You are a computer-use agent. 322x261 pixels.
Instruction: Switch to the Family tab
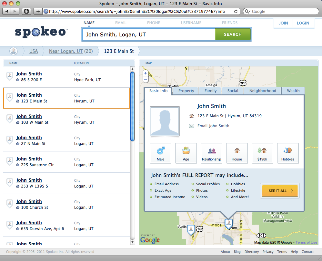210,91
